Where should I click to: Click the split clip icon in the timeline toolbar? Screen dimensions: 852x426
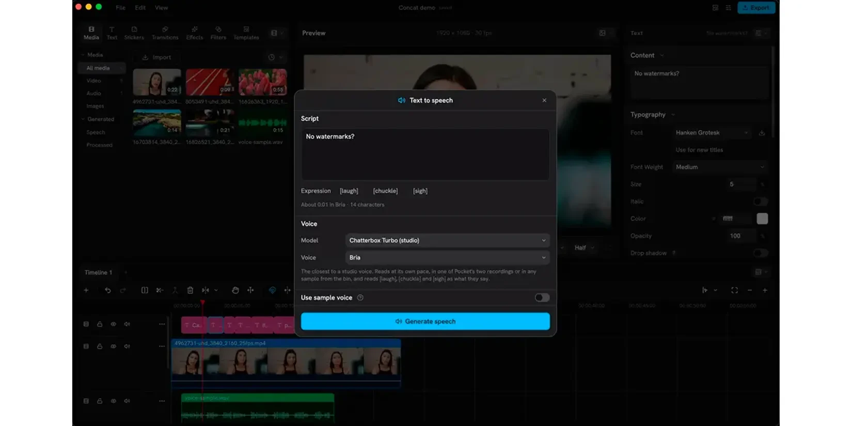tap(145, 290)
